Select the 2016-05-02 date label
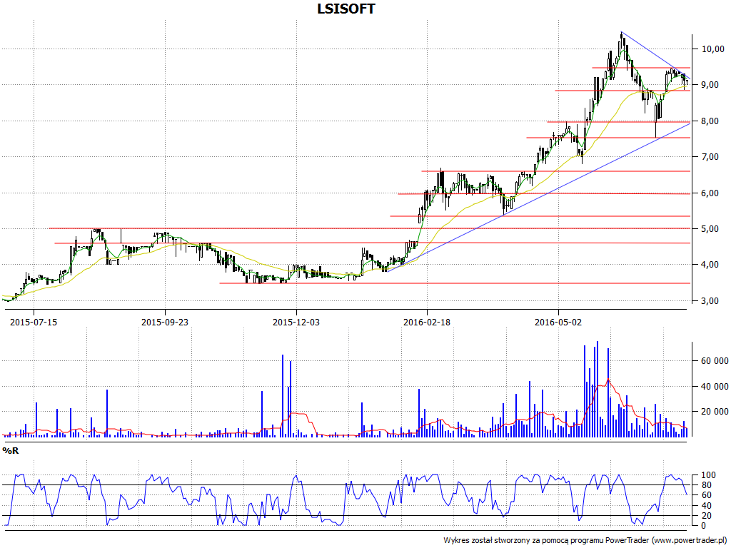The width and height of the screenshot is (731, 548). tap(558, 322)
